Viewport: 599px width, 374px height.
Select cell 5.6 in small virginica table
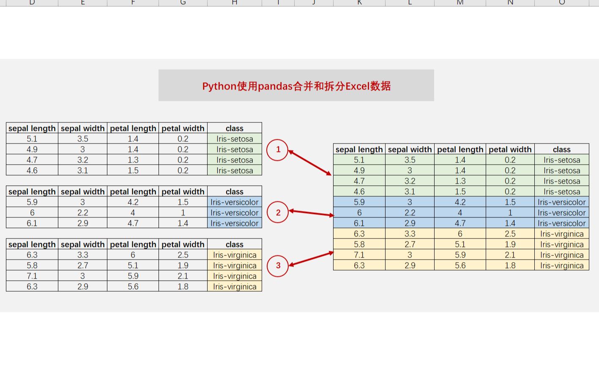coord(133,286)
